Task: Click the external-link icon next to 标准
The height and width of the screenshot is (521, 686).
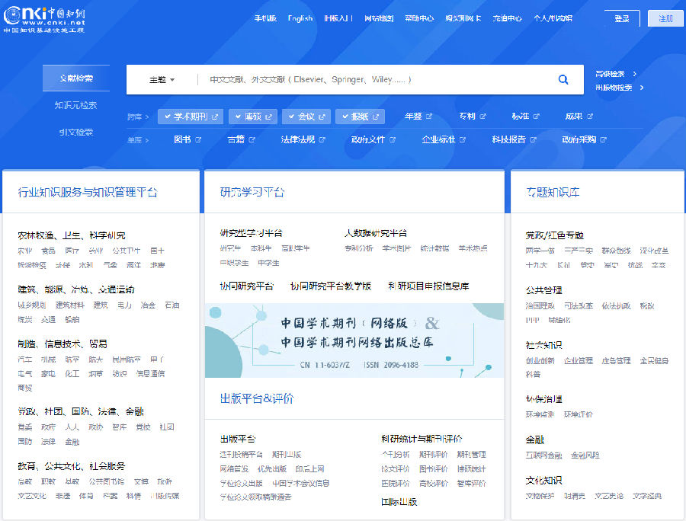Action: click(537, 117)
